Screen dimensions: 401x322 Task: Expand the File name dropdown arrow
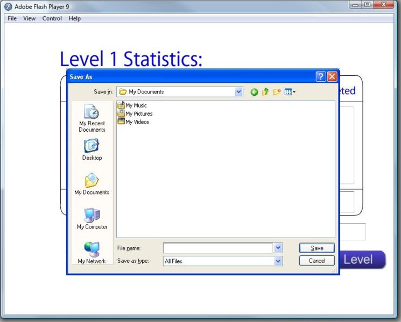(x=278, y=248)
